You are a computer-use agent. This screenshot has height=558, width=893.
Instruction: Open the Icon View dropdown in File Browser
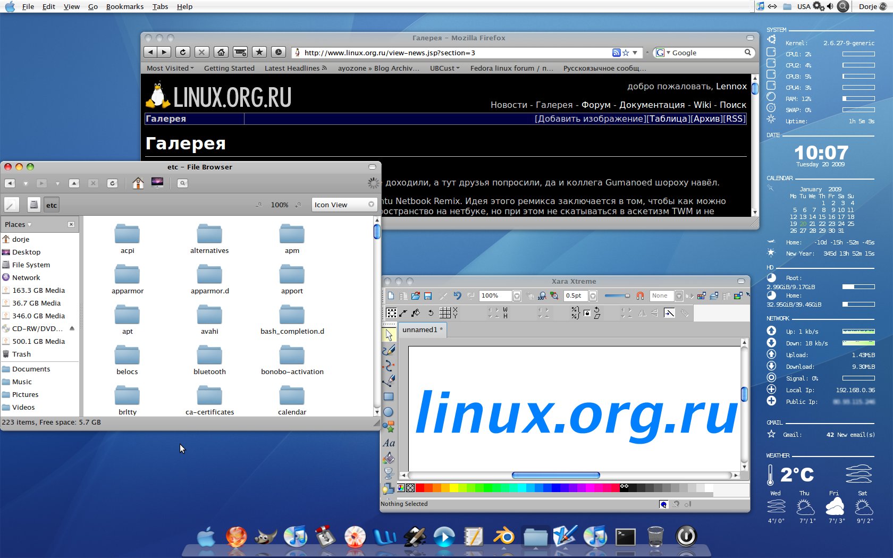coord(344,205)
